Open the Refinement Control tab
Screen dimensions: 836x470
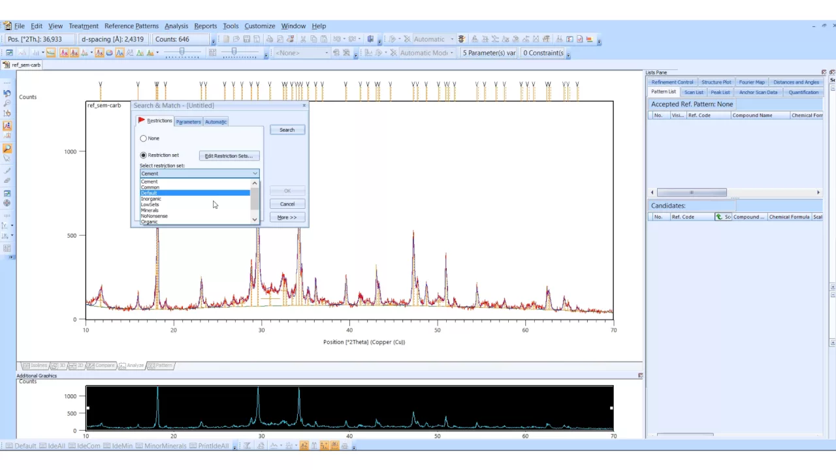point(672,82)
